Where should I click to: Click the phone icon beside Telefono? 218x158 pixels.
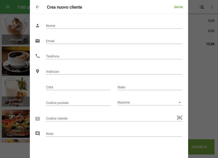[37, 56]
